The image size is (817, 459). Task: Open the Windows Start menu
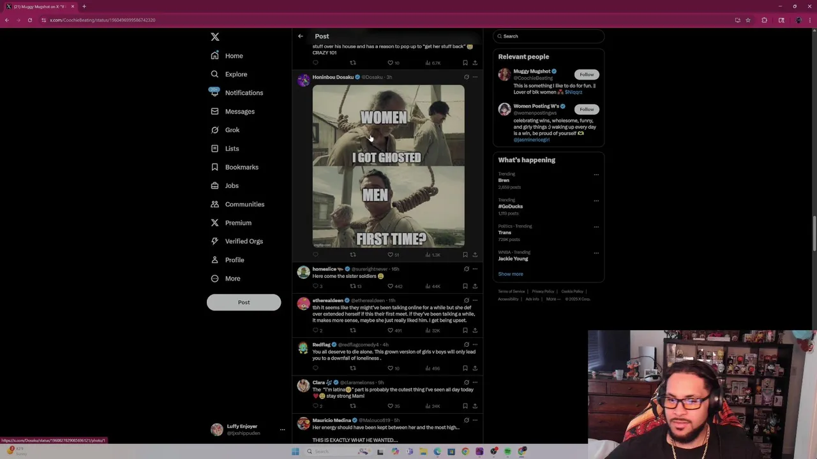pos(295,451)
